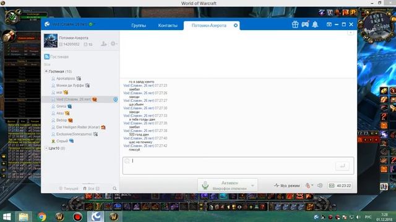The image size is (396, 222).
Task: Select user Greta in channel list
Action: [61, 106]
